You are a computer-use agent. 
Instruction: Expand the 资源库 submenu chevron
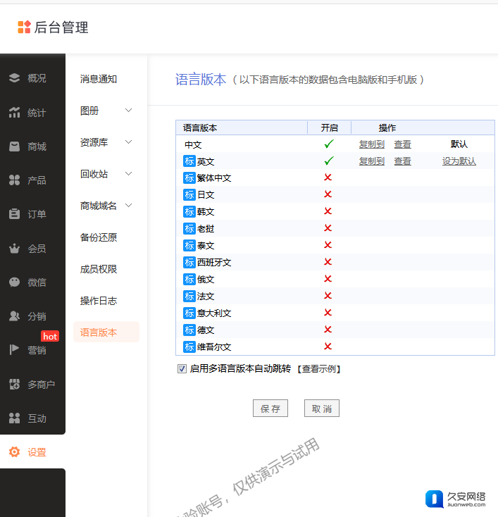point(128,142)
